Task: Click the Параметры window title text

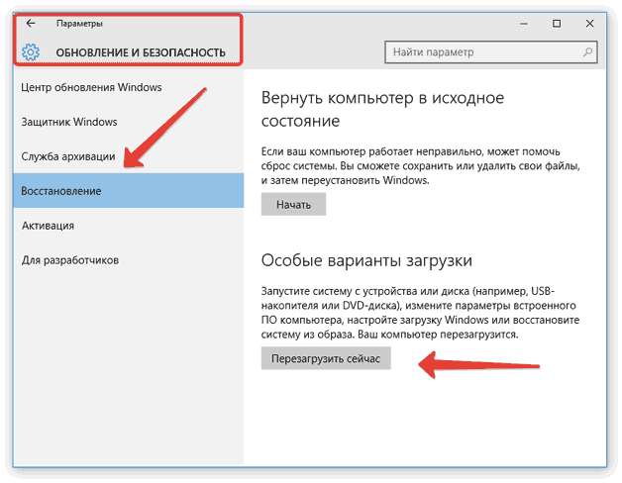Action: (79, 23)
